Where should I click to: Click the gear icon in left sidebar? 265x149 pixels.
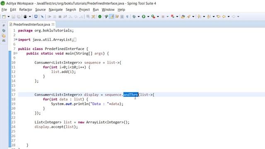(4, 31)
